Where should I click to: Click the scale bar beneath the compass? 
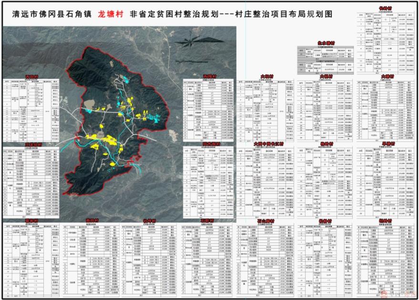[x=191, y=61]
